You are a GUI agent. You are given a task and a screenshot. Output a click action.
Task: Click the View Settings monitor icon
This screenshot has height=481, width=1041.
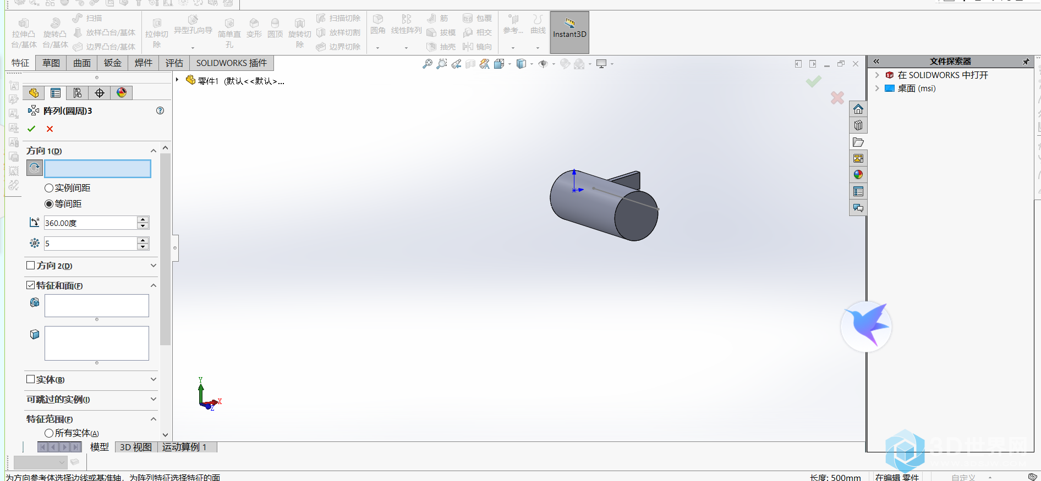point(601,64)
